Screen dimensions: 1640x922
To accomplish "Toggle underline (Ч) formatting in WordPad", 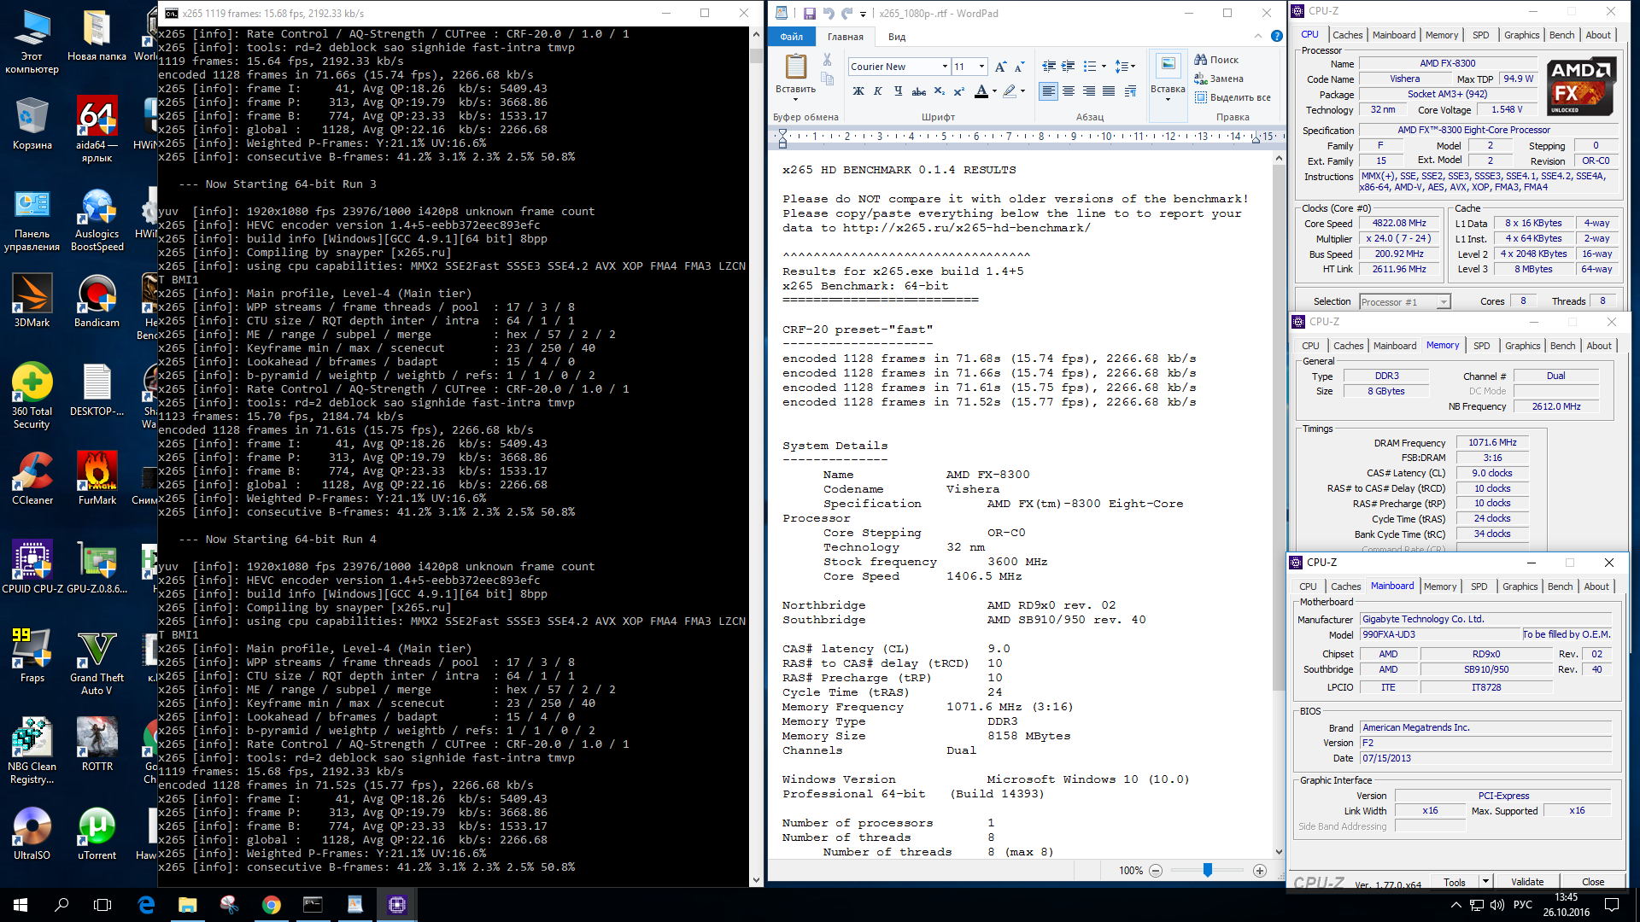I will (898, 91).
